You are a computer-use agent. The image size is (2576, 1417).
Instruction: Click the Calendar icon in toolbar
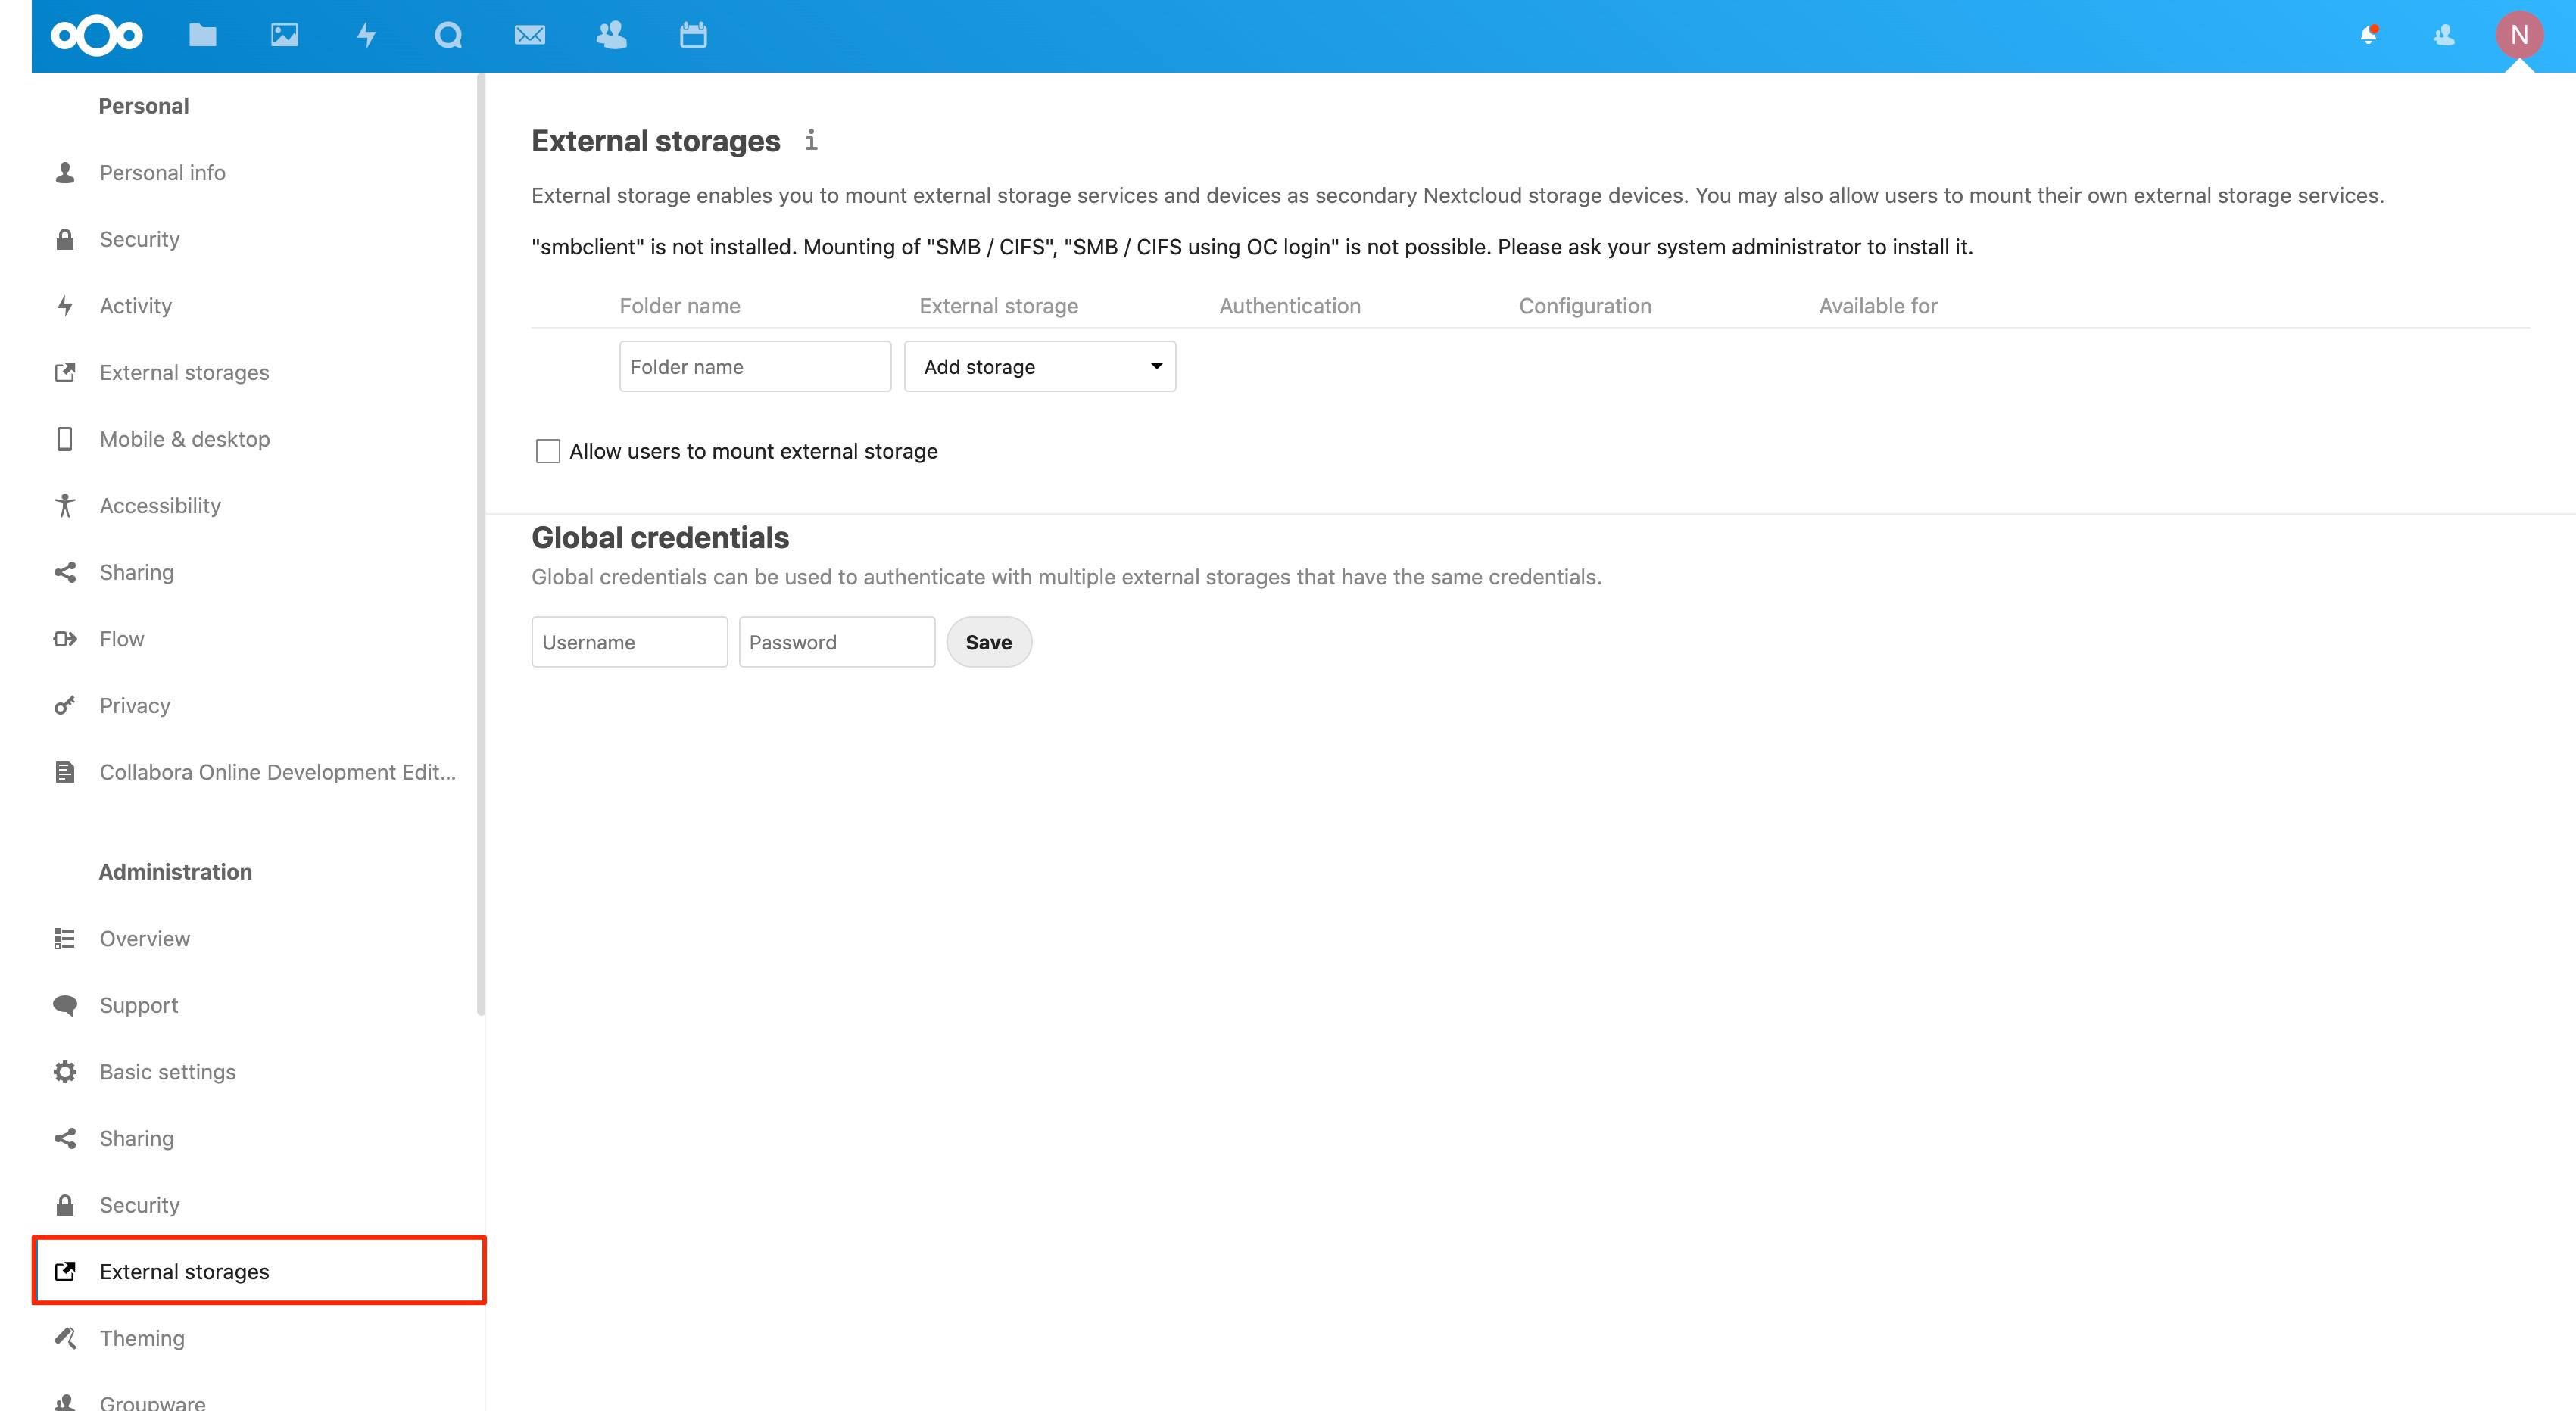coord(693,35)
